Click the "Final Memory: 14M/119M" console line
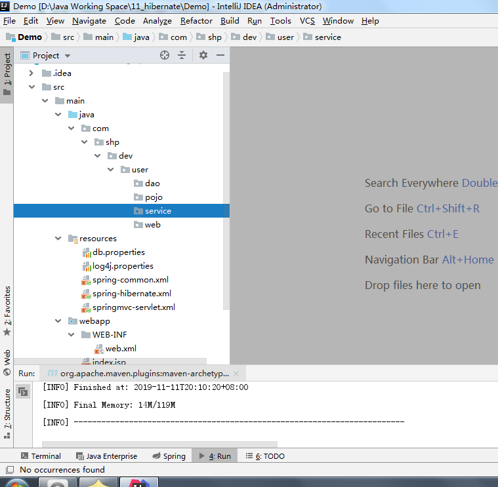 [109, 405]
